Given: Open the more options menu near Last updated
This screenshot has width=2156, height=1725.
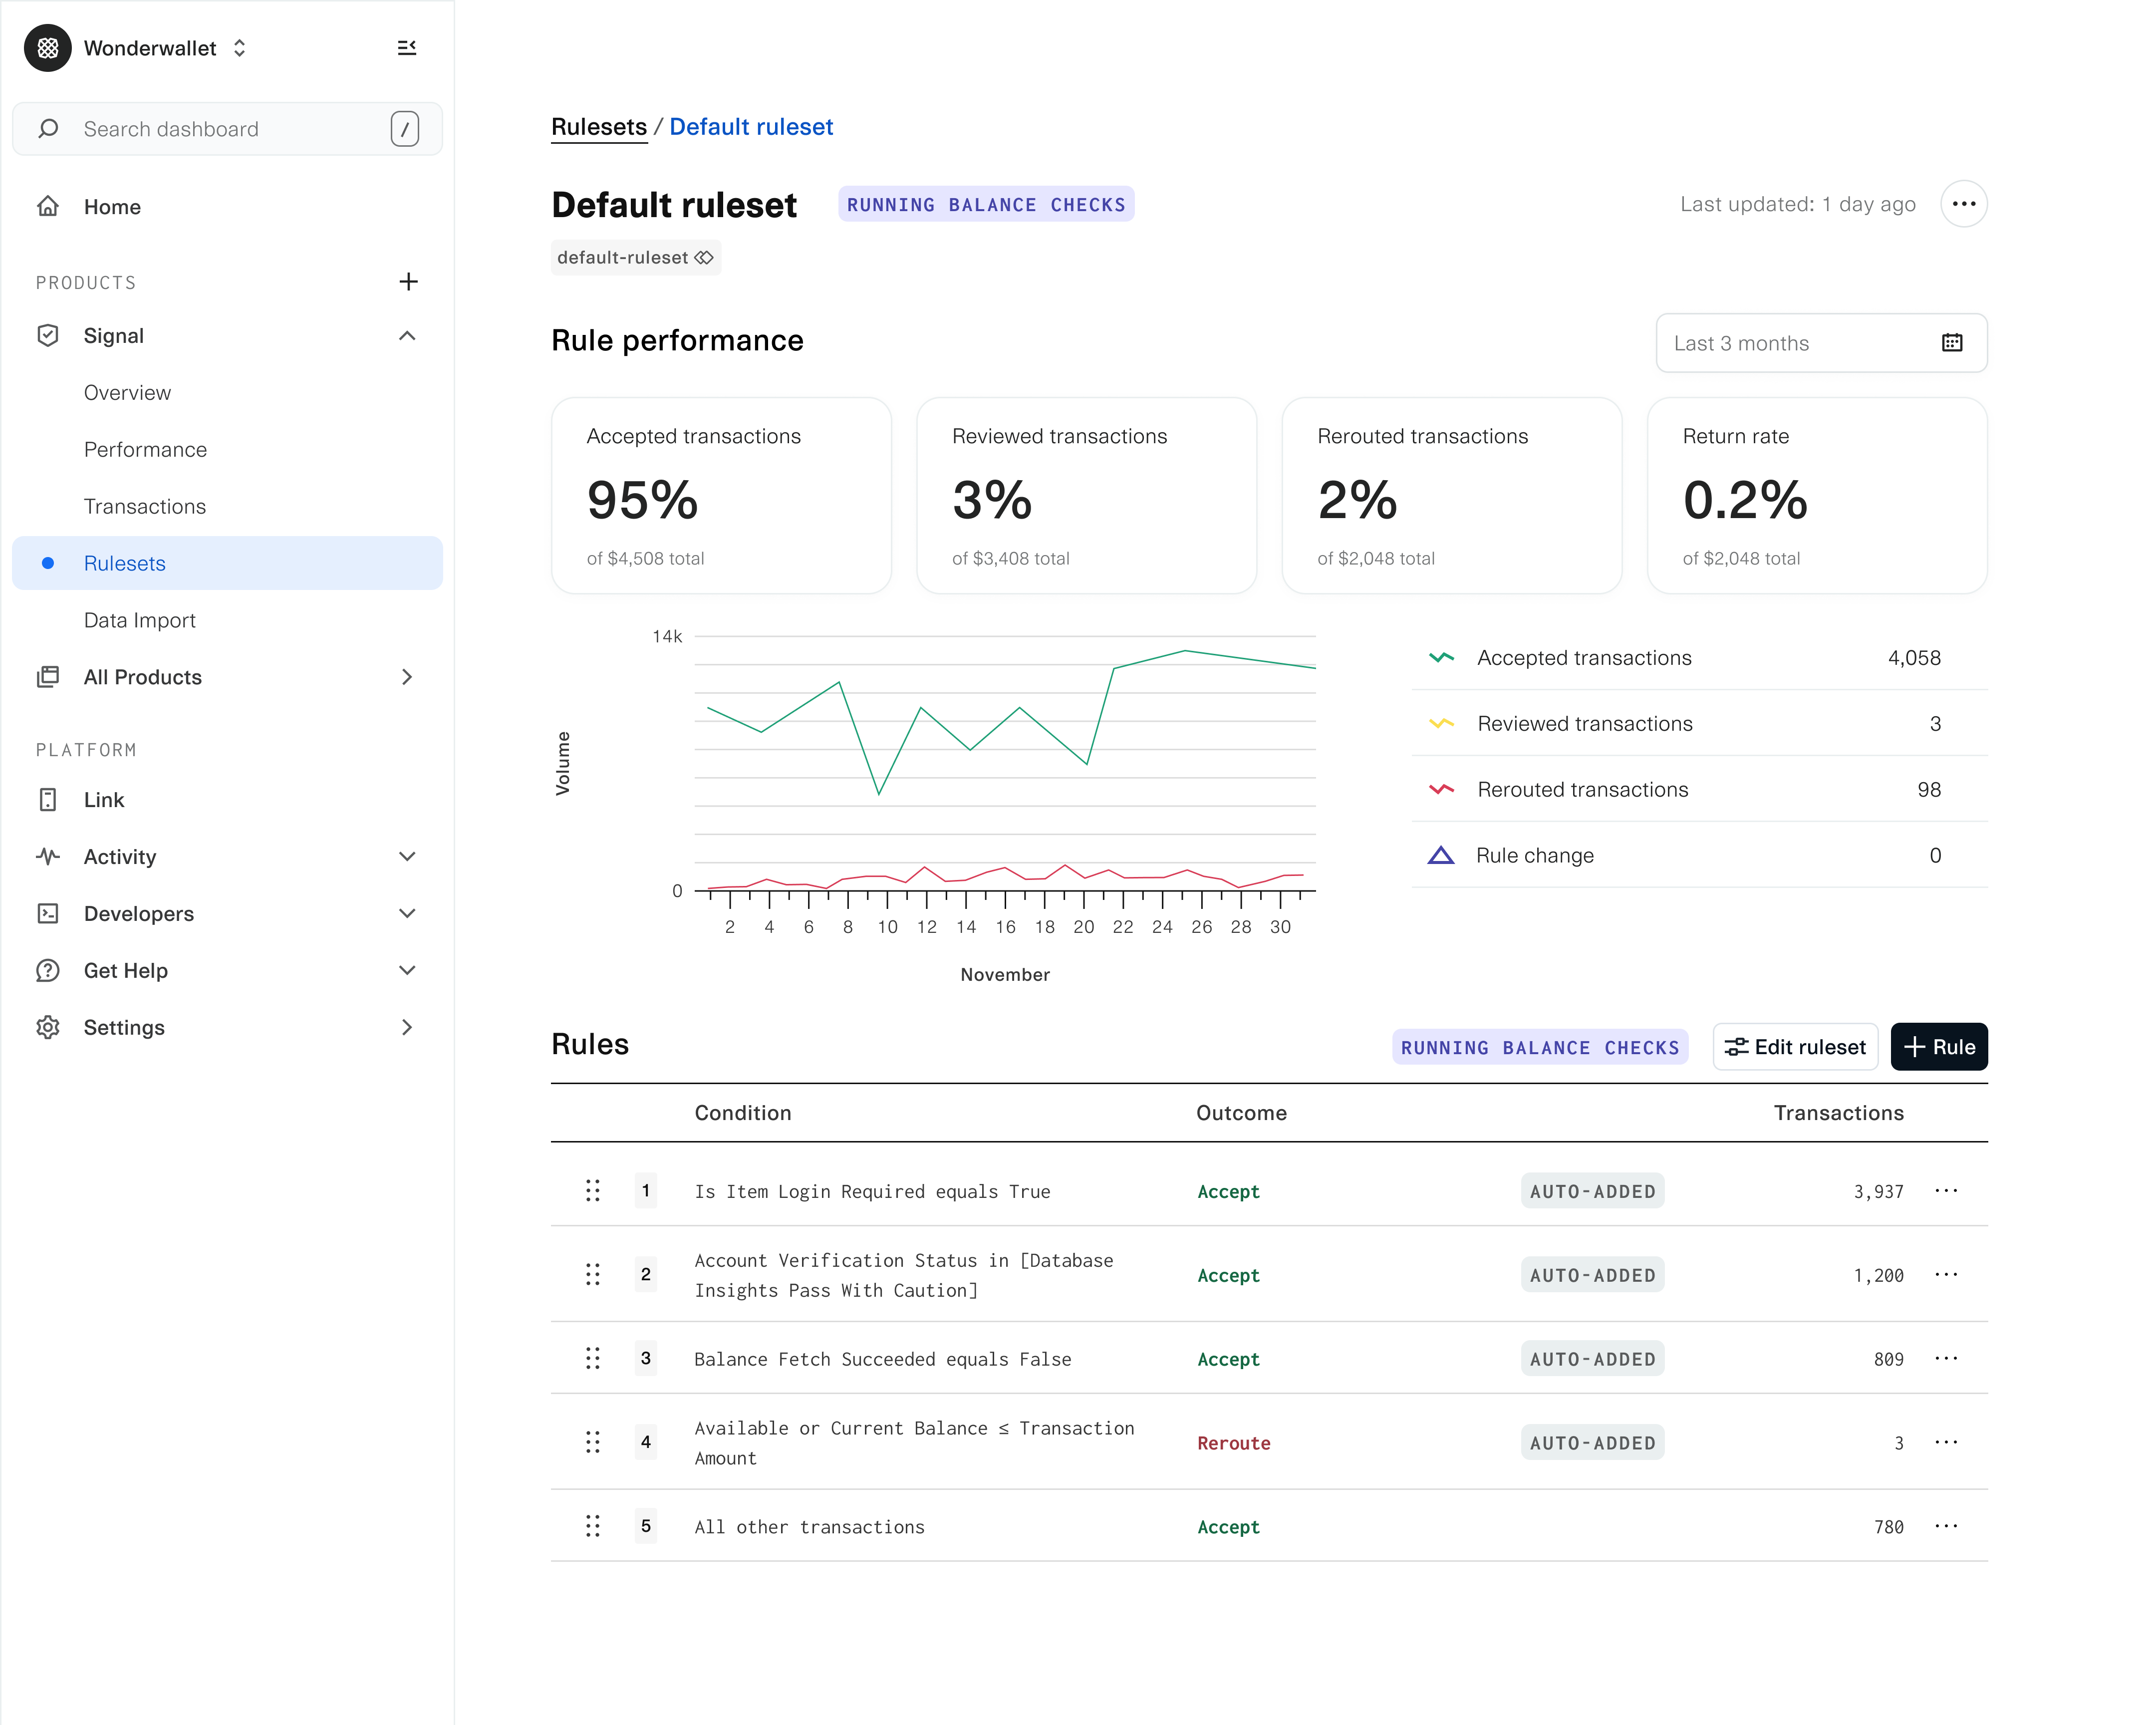Looking at the screenshot, I should (x=1963, y=204).
